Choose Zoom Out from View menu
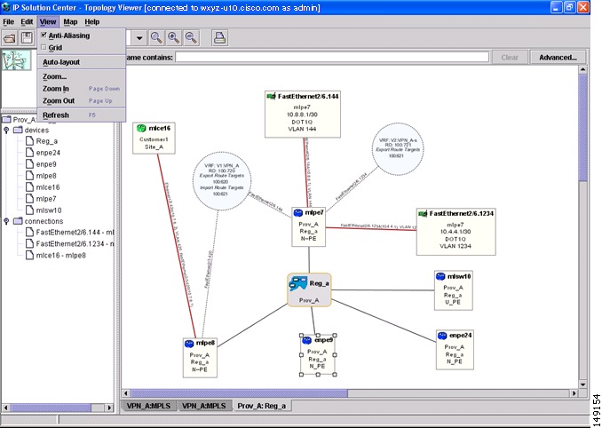The width and height of the screenshot is (602, 428). pyautogui.click(x=82, y=100)
